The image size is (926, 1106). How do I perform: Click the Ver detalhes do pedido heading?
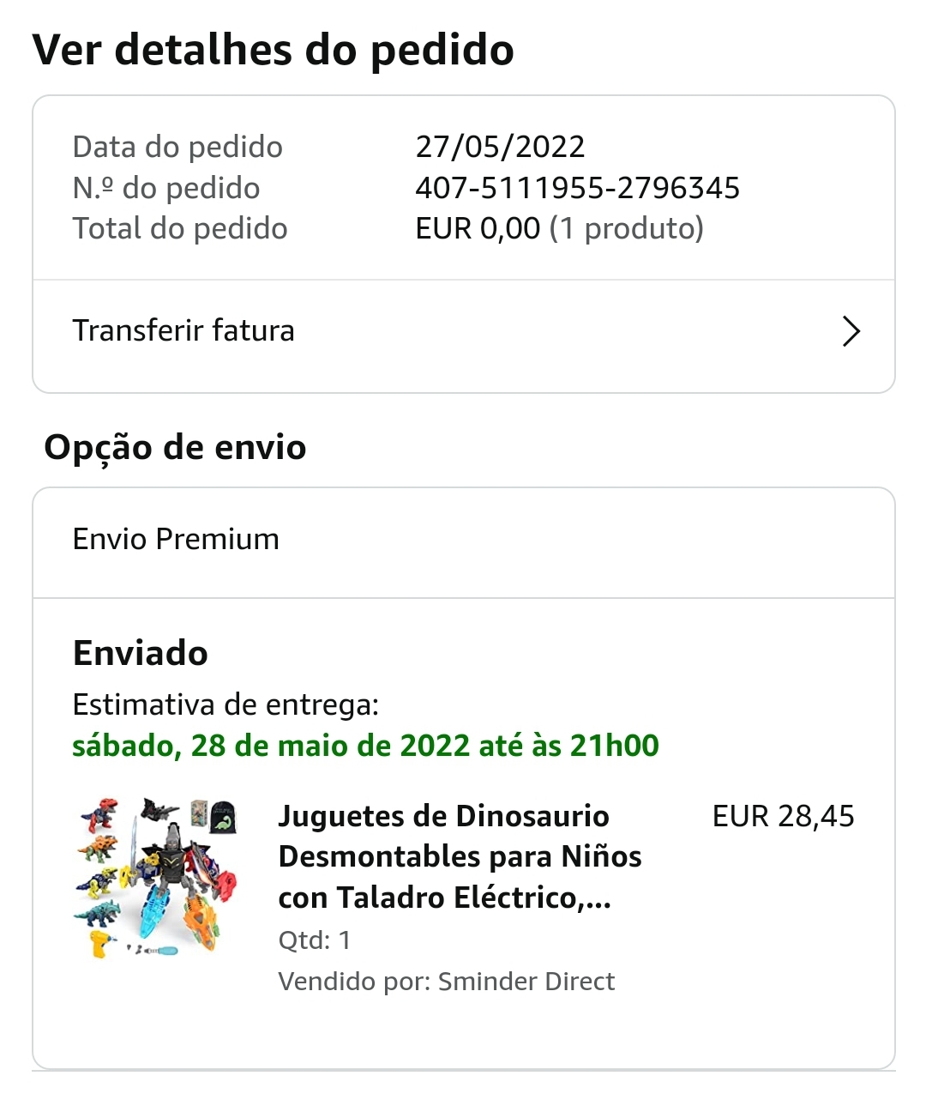click(273, 50)
